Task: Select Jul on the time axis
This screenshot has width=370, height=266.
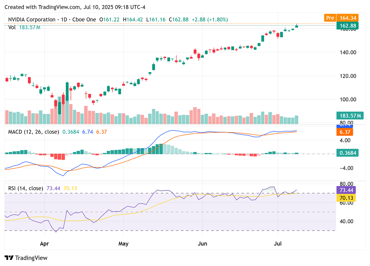Action: (x=278, y=244)
